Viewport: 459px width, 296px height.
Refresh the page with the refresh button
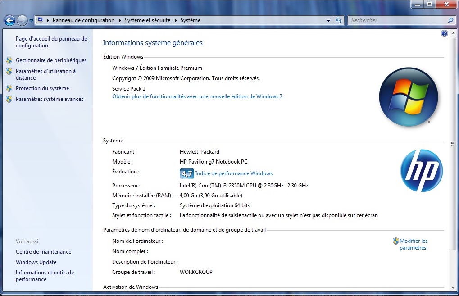tap(339, 20)
